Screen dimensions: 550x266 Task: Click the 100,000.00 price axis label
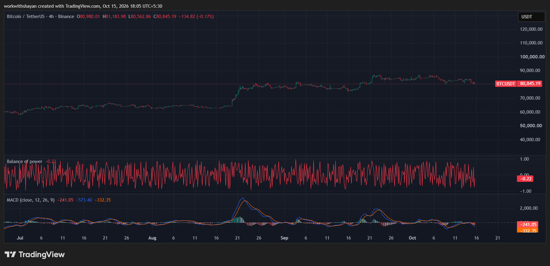pyautogui.click(x=532, y=57)
